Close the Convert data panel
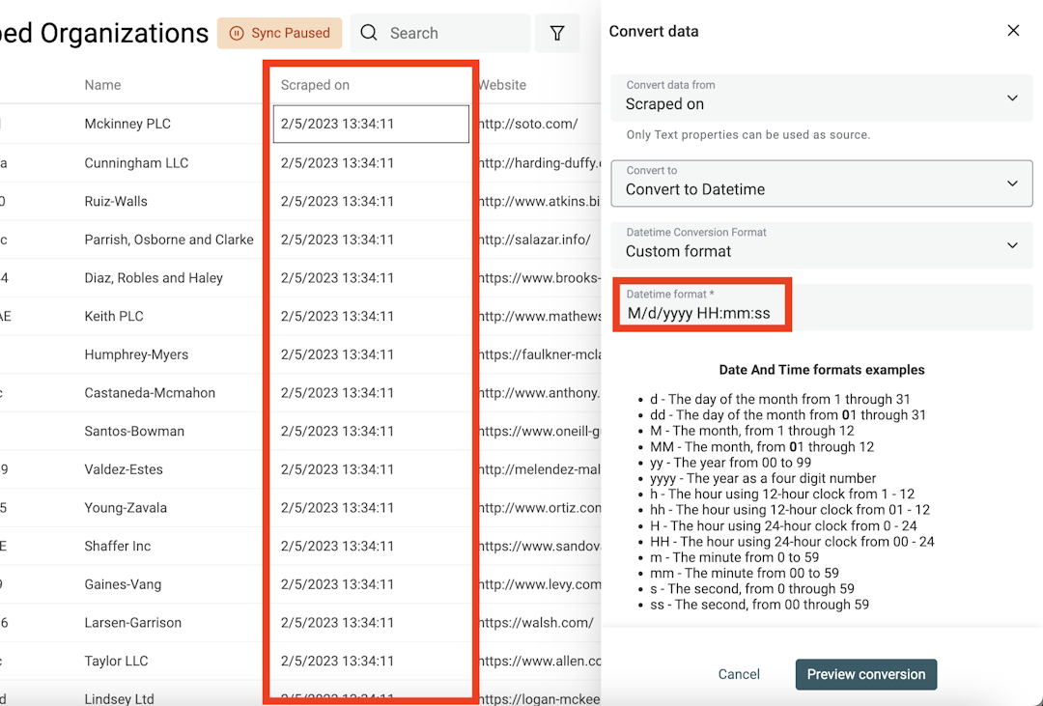The width and height of the screenshot is (1043, 706). pos(1013,30)
